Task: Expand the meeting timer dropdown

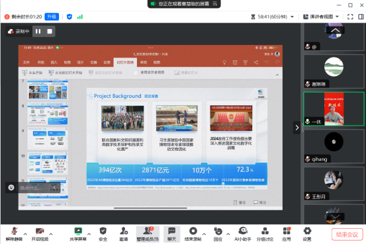Action: tap(293, 17)
